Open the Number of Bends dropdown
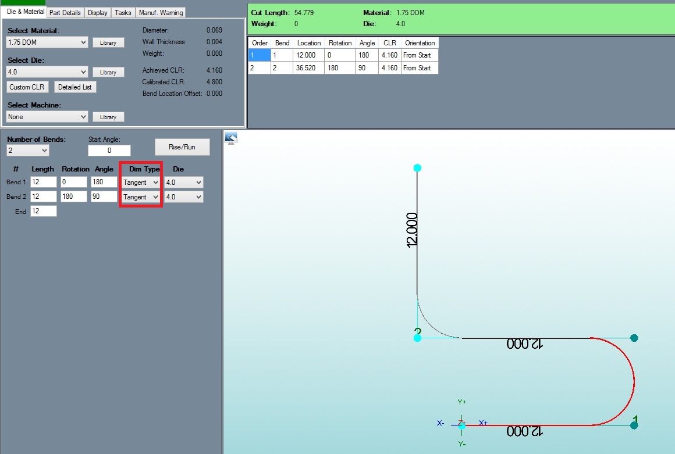The height and width of the screenshot is (454, 675). pyautogui.click(x=27, y=151)
